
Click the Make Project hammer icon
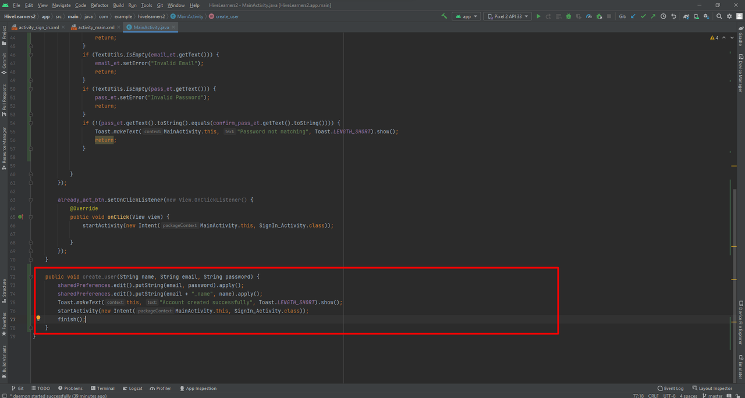point(444,16)
